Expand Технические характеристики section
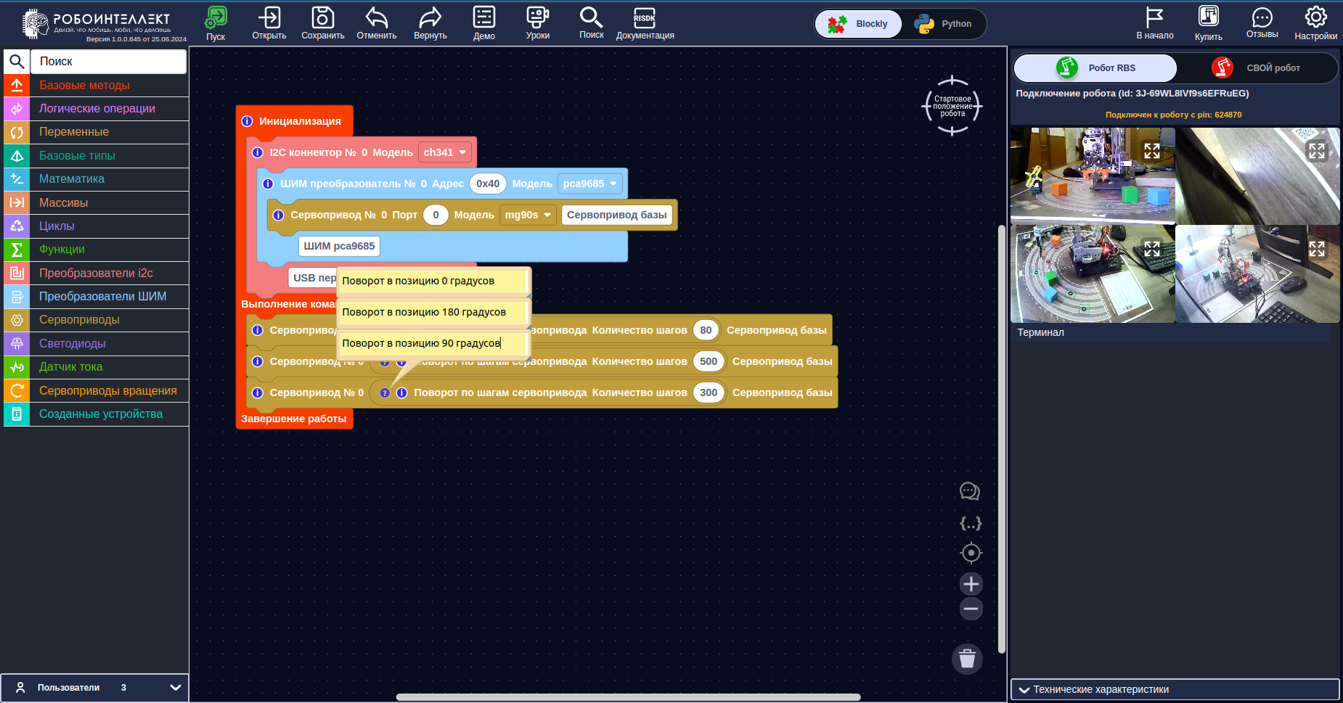 pos(1175,689)
